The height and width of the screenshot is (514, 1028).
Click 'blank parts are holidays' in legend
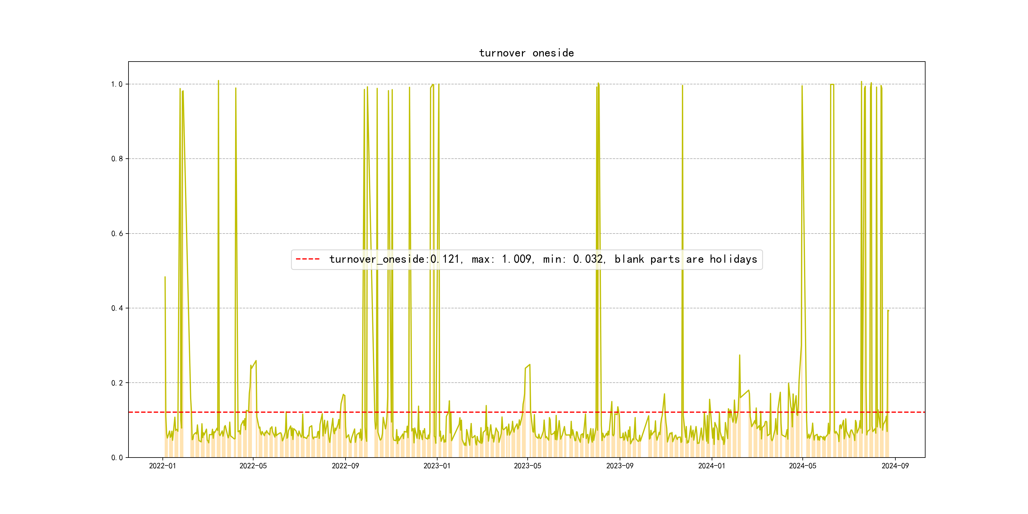(x=686, y=260)
